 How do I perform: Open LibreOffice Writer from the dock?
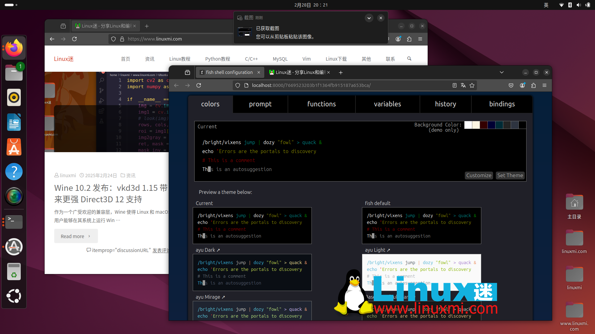click(14, 122)
